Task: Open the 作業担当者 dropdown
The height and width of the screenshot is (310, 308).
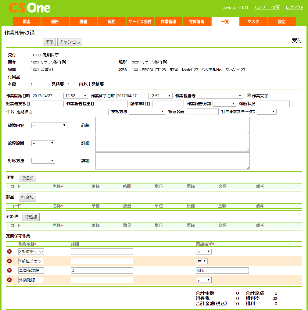Action: (x=220, y=96)
